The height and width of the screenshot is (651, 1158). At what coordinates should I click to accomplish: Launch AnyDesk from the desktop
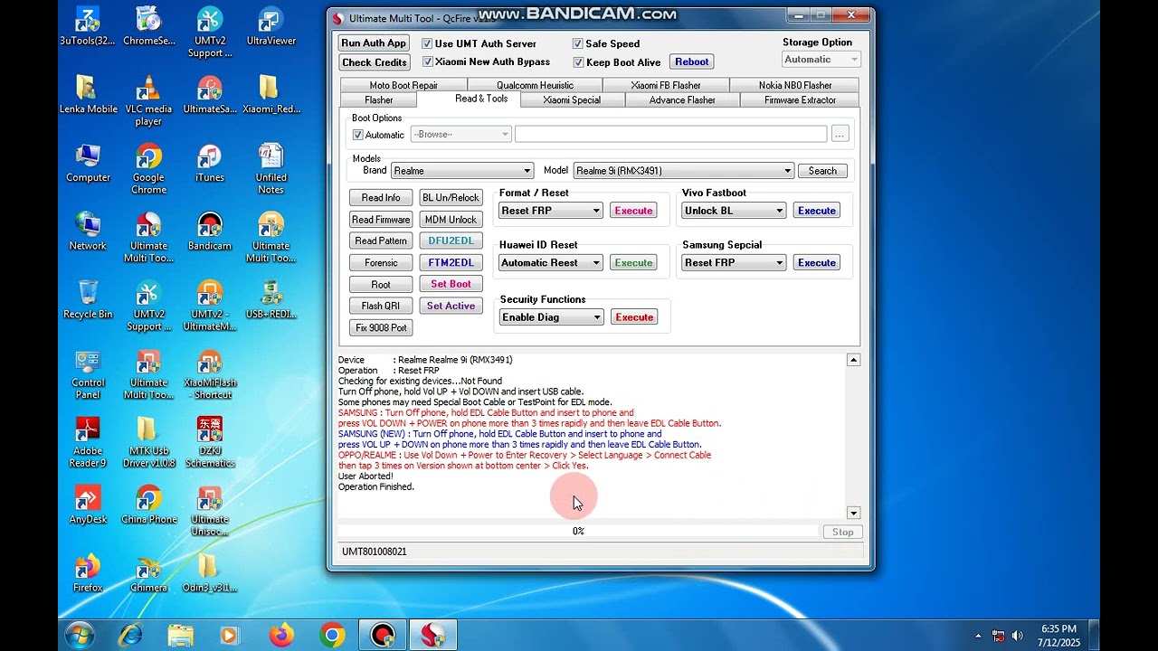coord(88,505)
